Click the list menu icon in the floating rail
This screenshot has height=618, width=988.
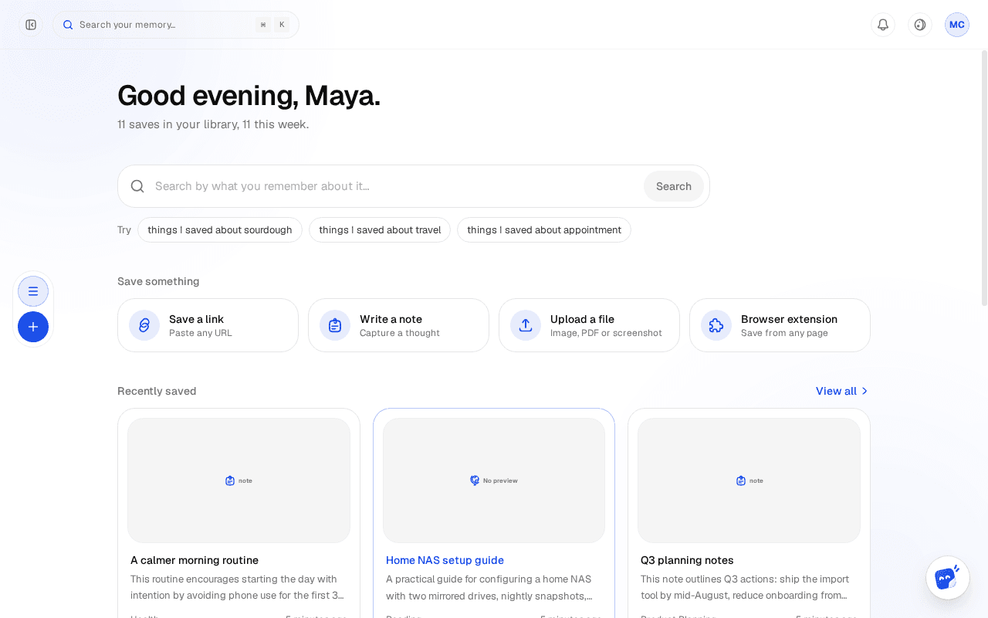coord(33,291)
